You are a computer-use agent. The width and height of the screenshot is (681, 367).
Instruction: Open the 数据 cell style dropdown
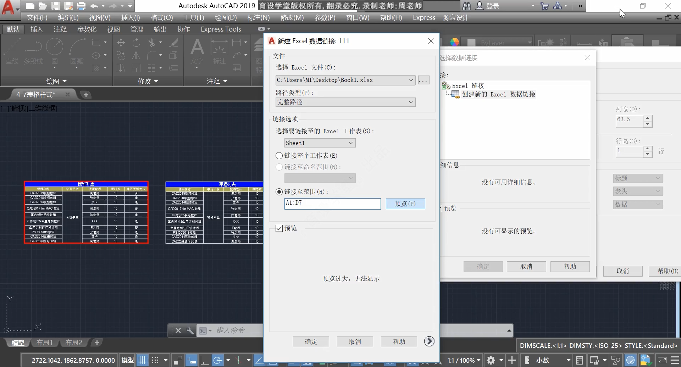638,205
